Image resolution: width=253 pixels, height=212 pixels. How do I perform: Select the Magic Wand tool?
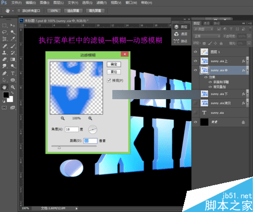click(13, 32)
